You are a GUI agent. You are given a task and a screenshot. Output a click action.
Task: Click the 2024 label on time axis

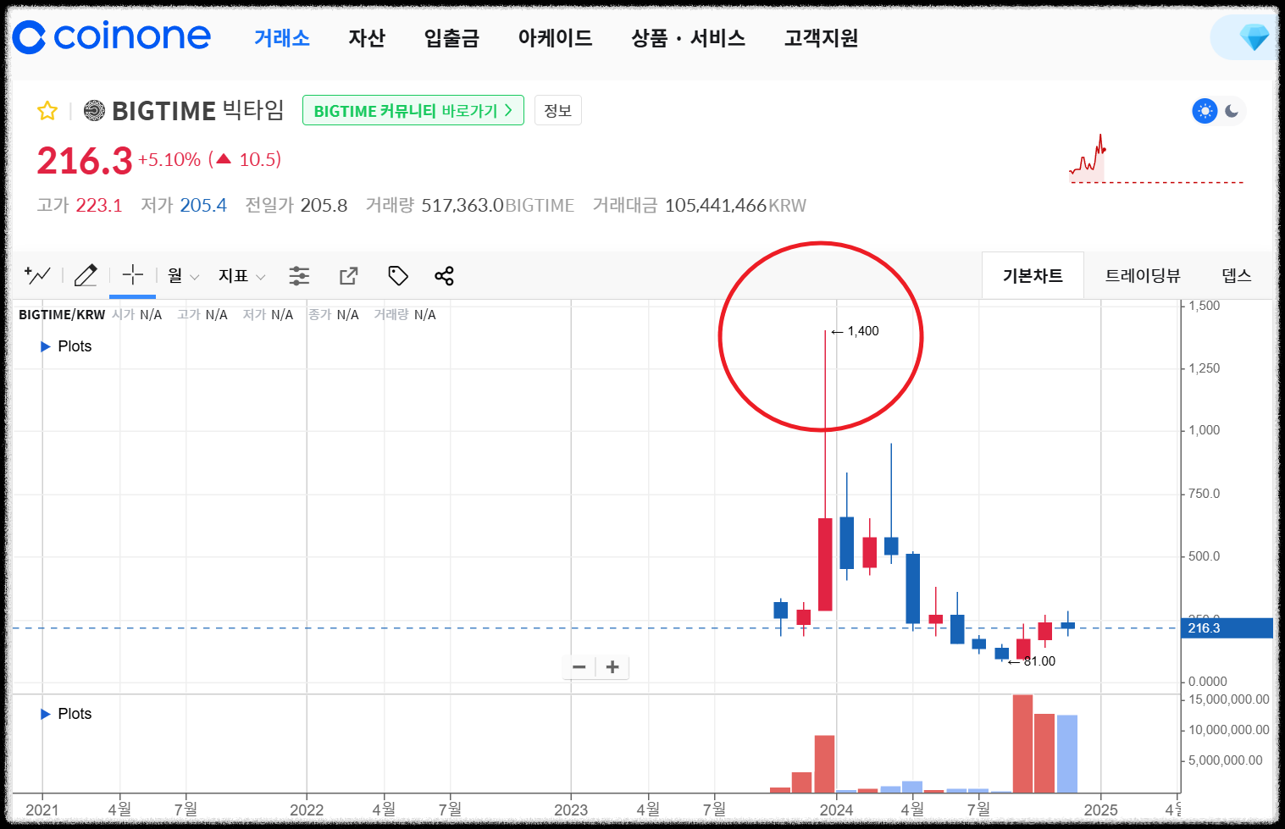[836, 810]
